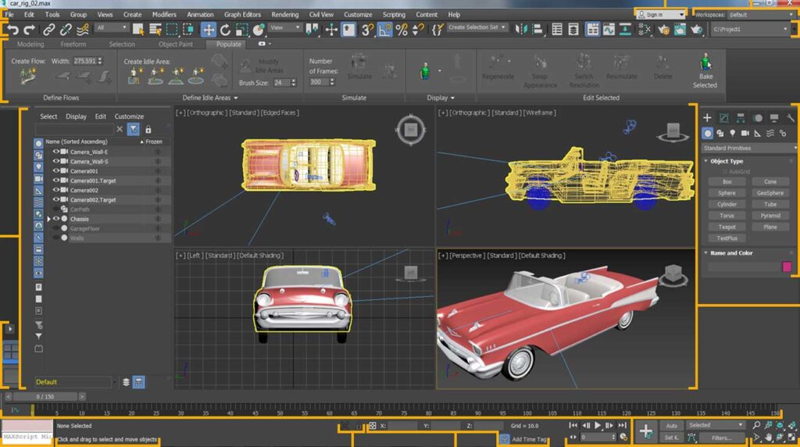Toggle visibility of Chassis object
Screen dimensions: 800x447
point(55,219)
